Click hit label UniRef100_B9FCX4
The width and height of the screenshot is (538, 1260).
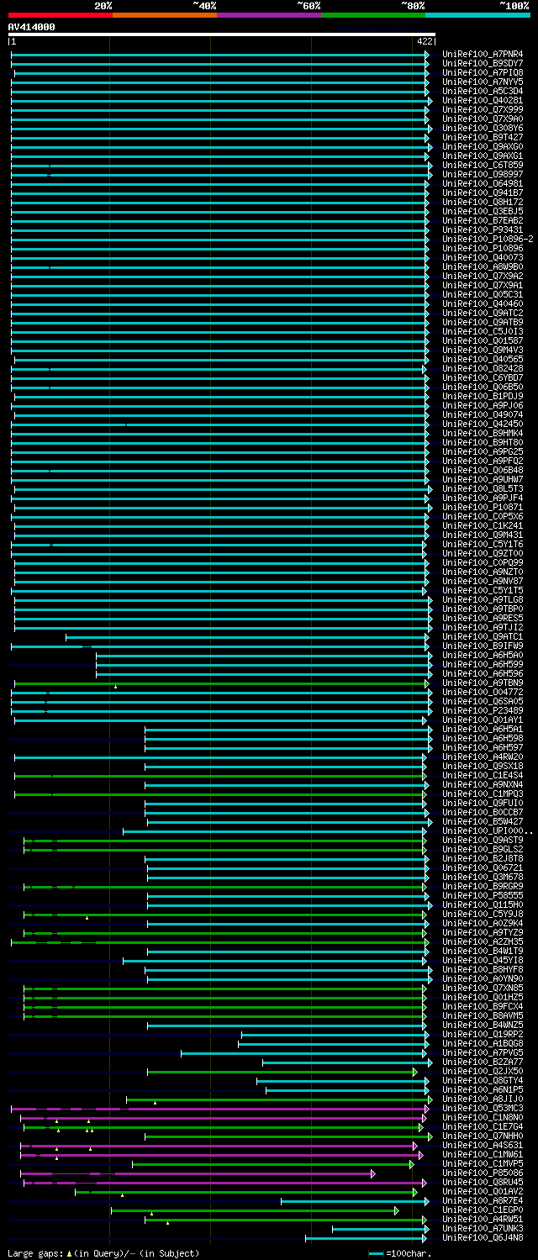pyautogui.click(x=483, y=1006)
